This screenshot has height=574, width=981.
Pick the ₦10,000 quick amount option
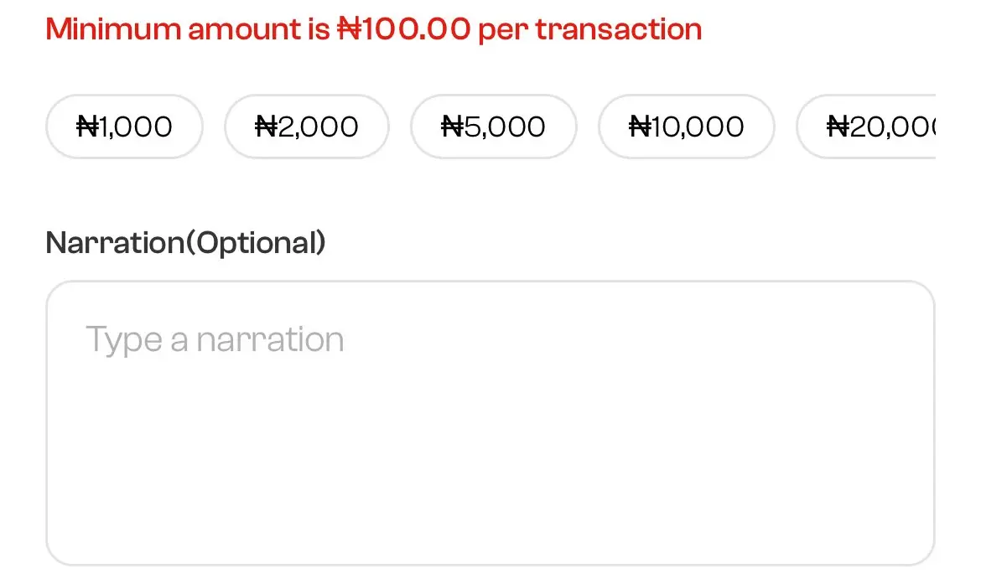686,127
